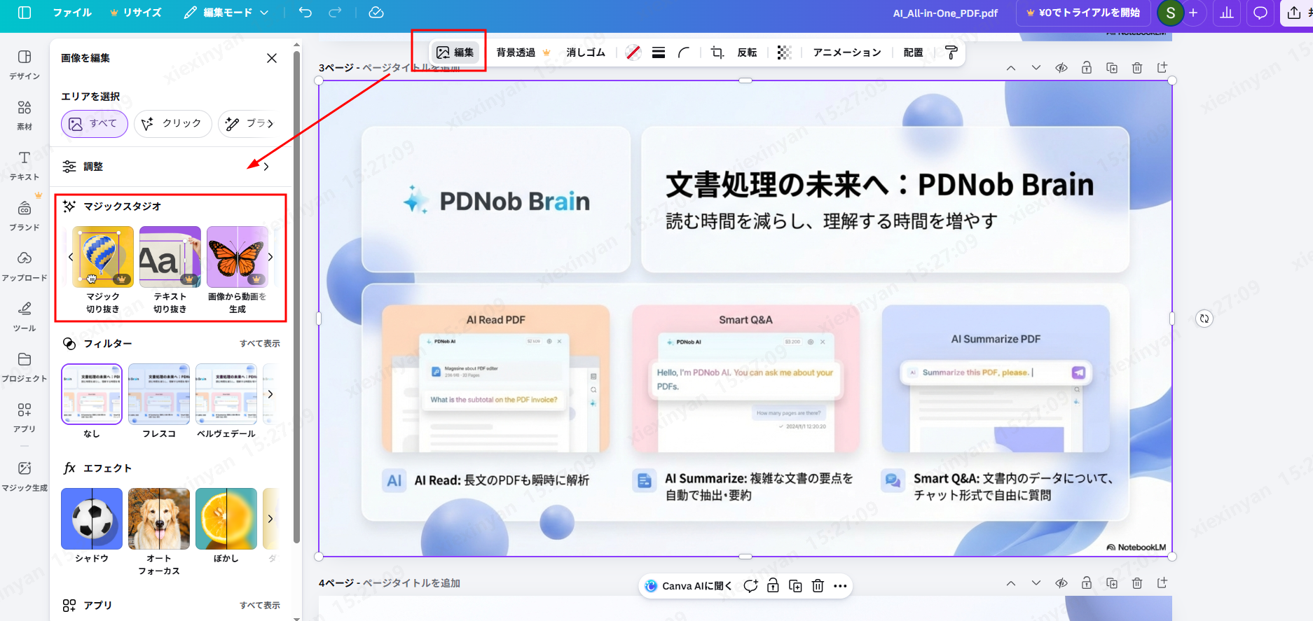Open the プロジェクト sidebar section
Image resolution: width=1313 pixels, height=621 pixels.
25,367
